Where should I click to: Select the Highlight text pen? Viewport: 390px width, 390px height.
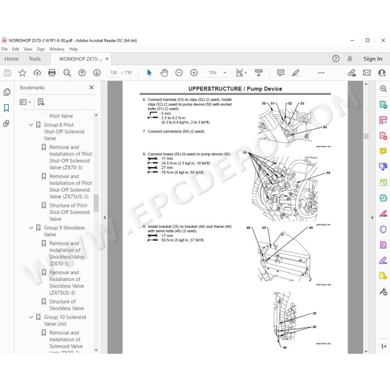tap(295, 72)
